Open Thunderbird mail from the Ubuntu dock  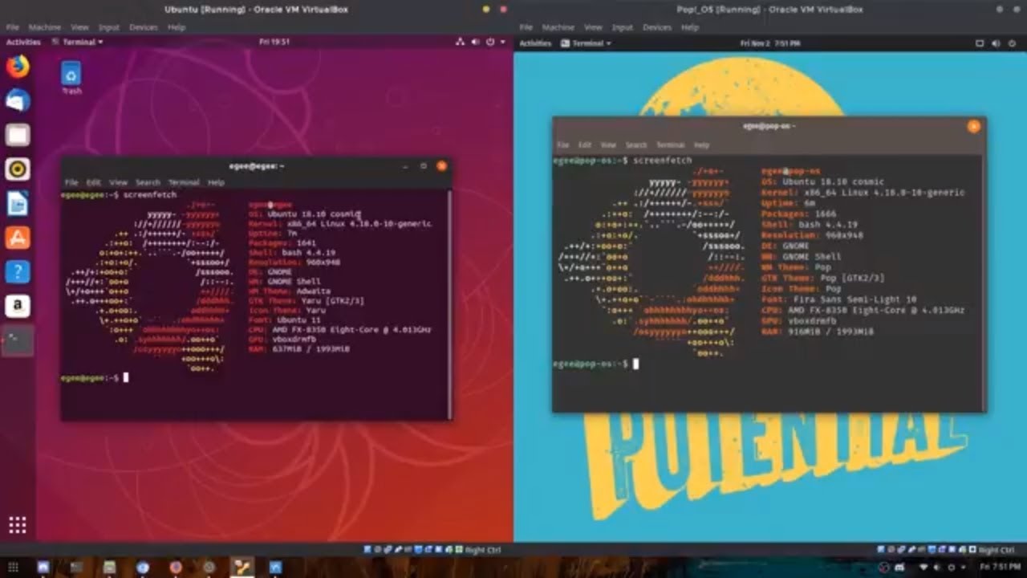(18, 100)
